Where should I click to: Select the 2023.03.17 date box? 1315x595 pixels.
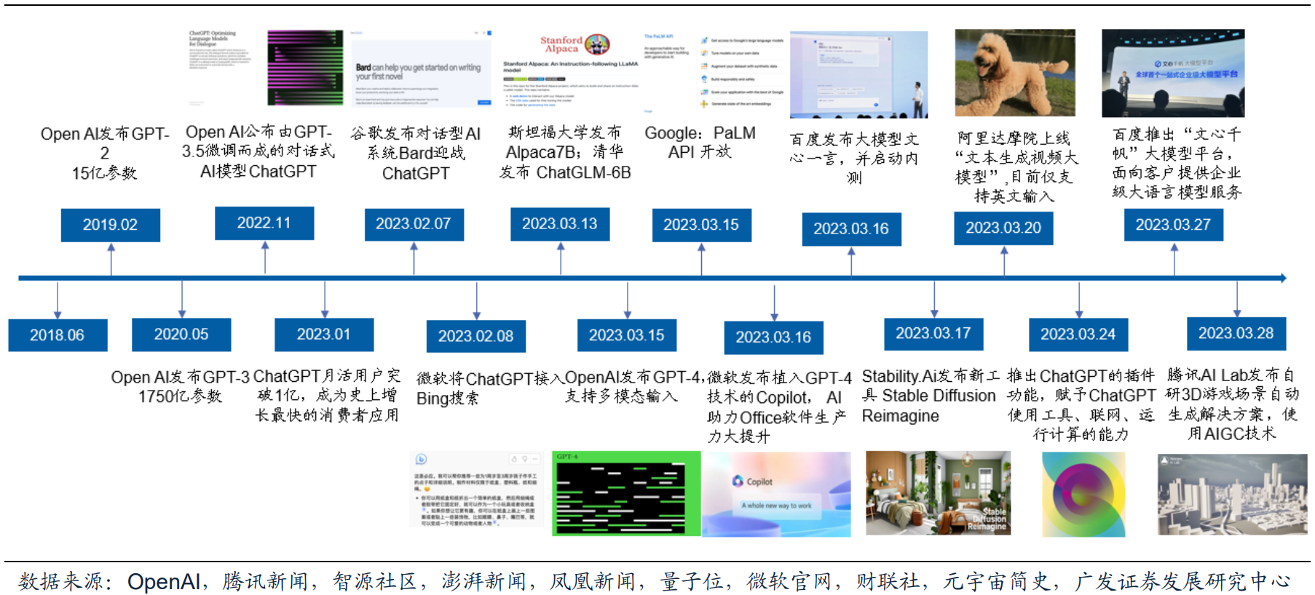pyautogui.click(x=933, y=334)
